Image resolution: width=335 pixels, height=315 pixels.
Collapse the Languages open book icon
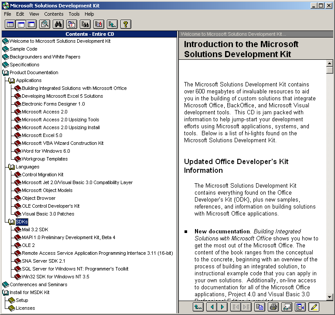click(x=12, y=167)
